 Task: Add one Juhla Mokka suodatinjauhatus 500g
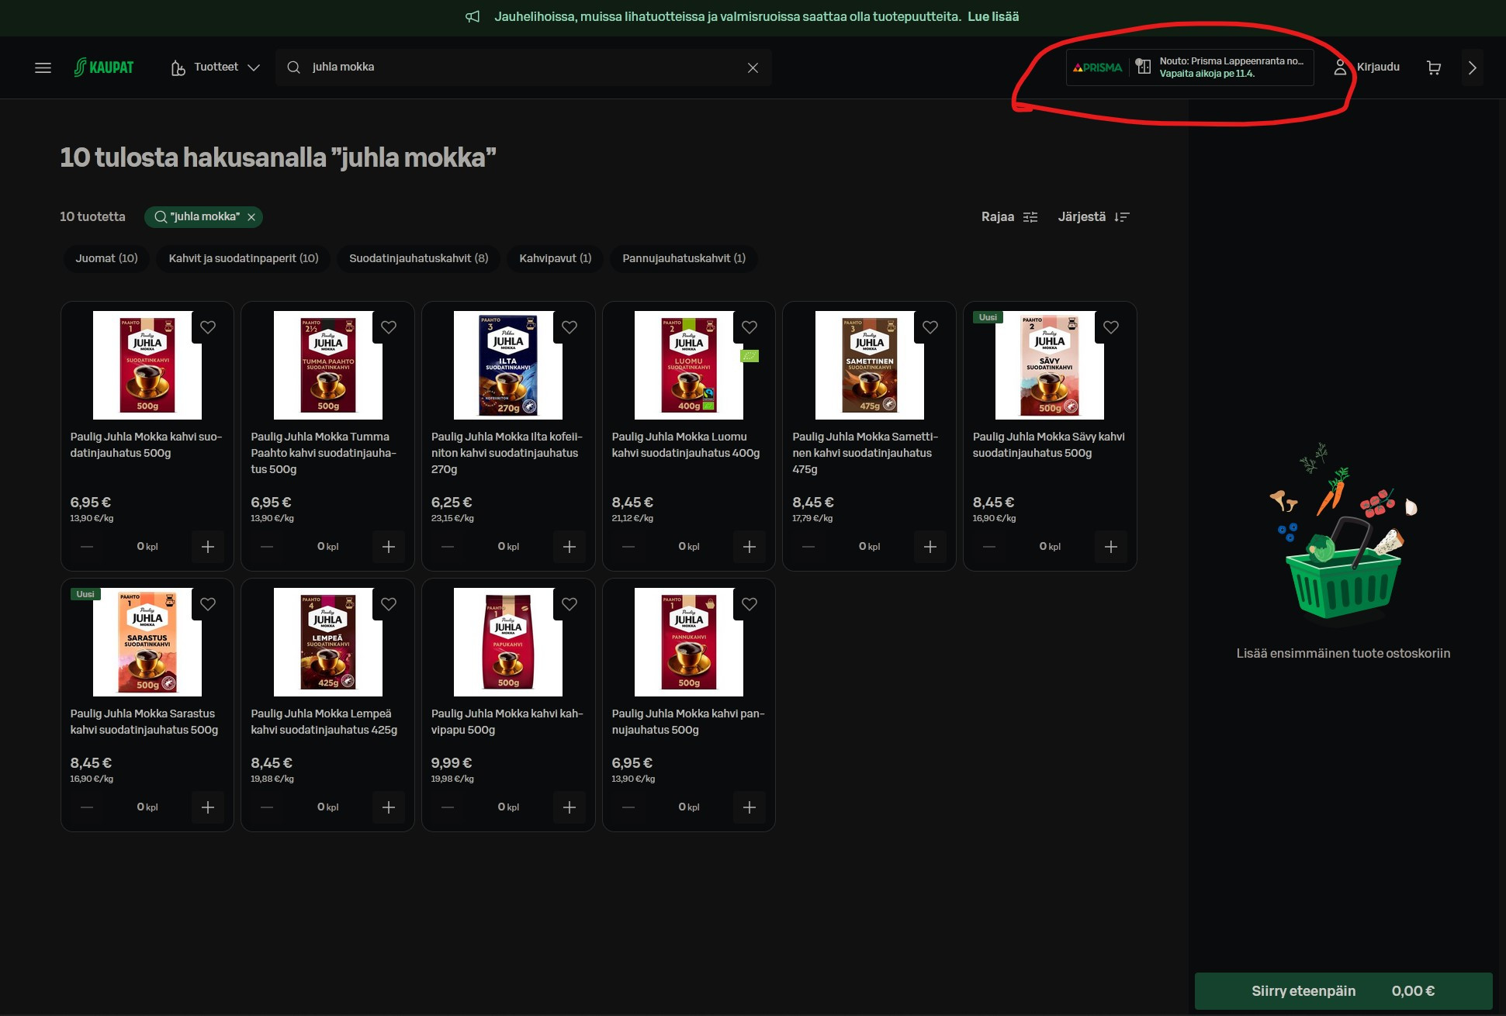pyautogui.click(x=208, y=547)
